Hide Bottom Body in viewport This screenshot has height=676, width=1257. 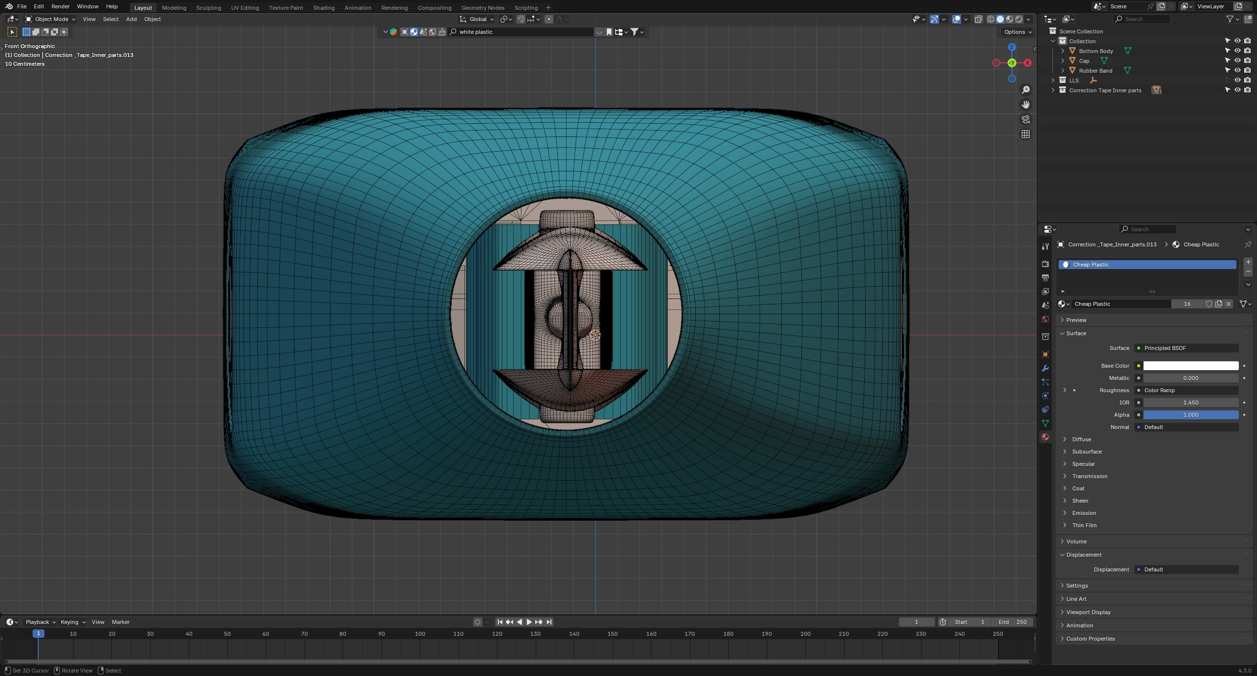click(x=1237, y=51)
